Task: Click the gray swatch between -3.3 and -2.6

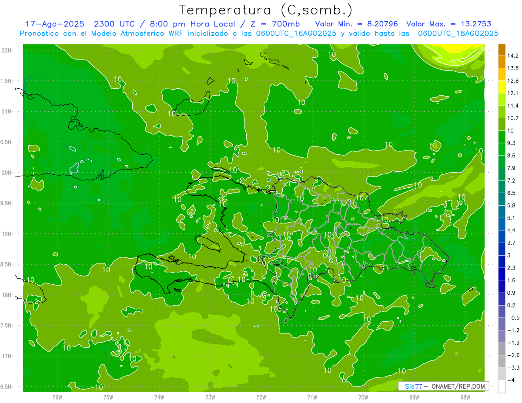Action: click(502, 361)
